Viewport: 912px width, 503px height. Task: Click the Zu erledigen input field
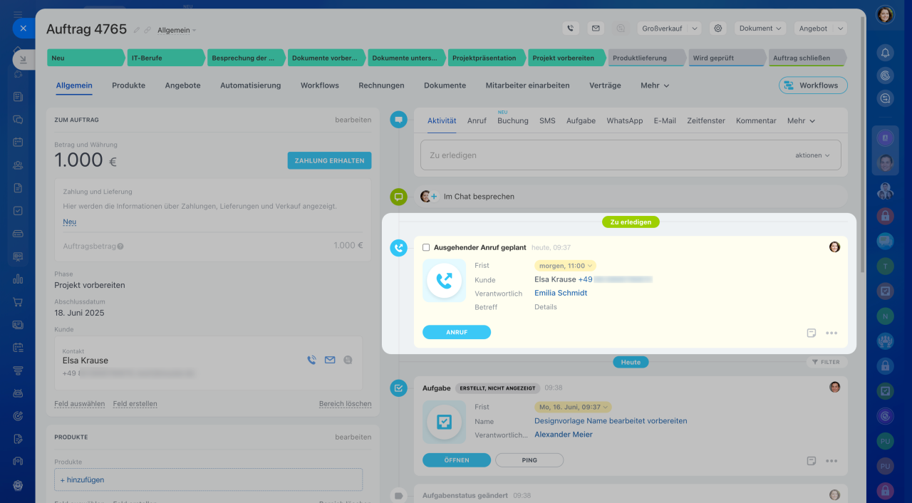point(631,155)
